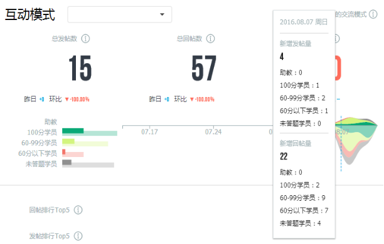
Task: Click the light green 60-99分学员 bar
Action: click(x=68, y=141)
